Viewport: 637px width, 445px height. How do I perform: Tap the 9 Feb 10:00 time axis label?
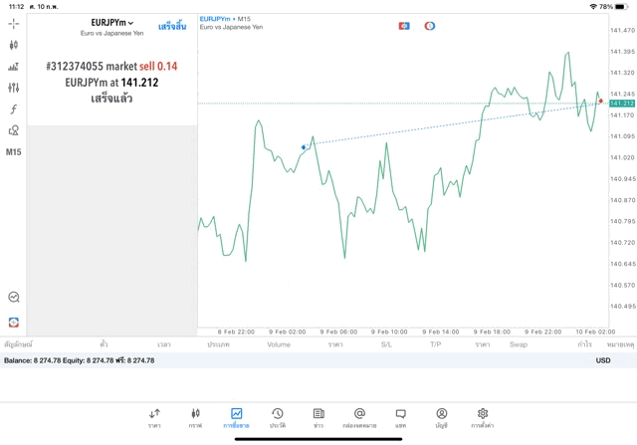tap(389, 333)
